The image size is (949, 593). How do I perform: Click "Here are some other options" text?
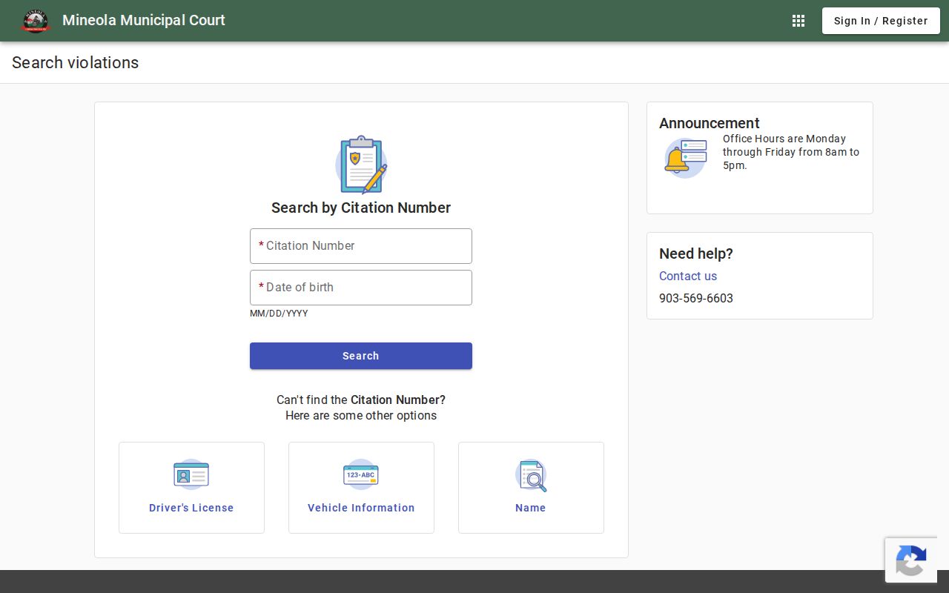coord(361,415)
